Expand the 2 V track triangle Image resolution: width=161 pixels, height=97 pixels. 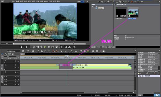point(4,63)
